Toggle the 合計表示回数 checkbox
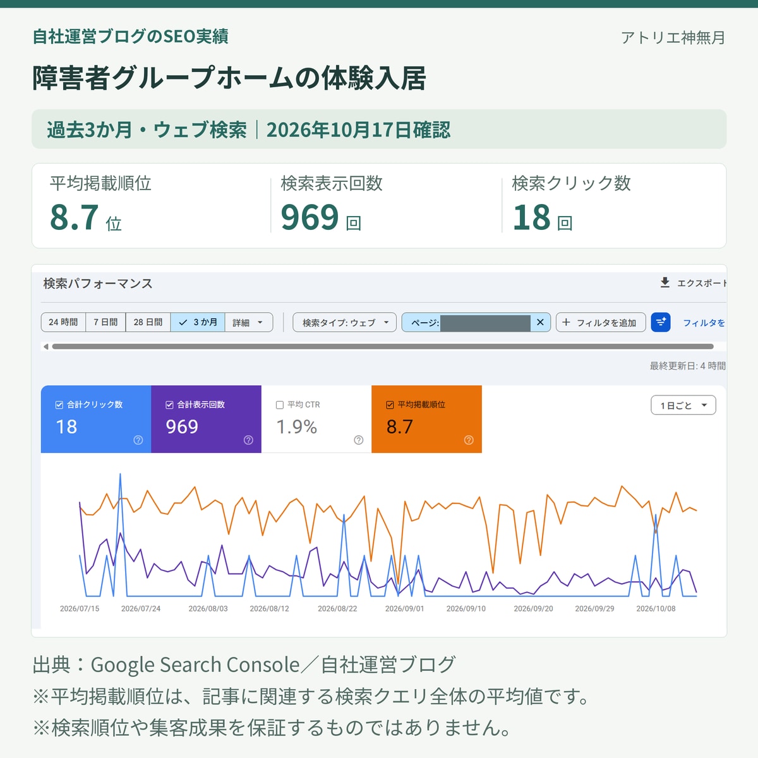This screenshot has width=758, height=758. pyautogui.click(x=169, y=405)
